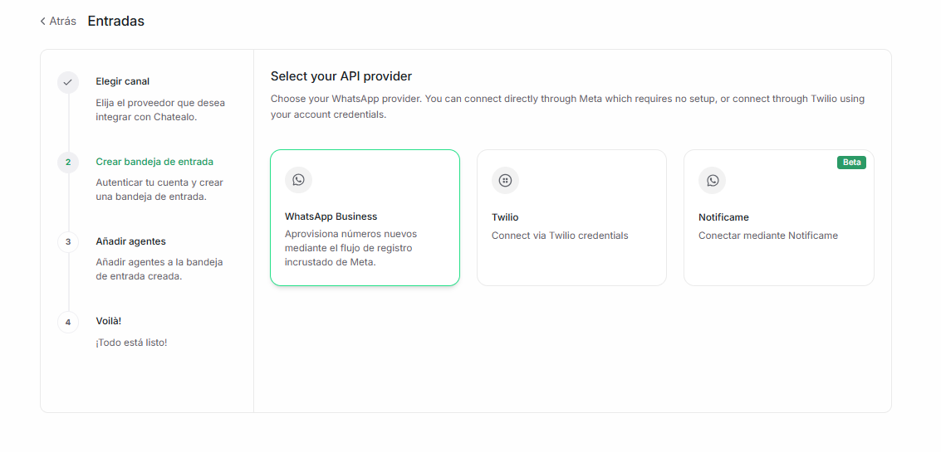Open the Voilà! step
This screenshot has height=452, width=941.
pyautogui.click(x=109, y=321)
